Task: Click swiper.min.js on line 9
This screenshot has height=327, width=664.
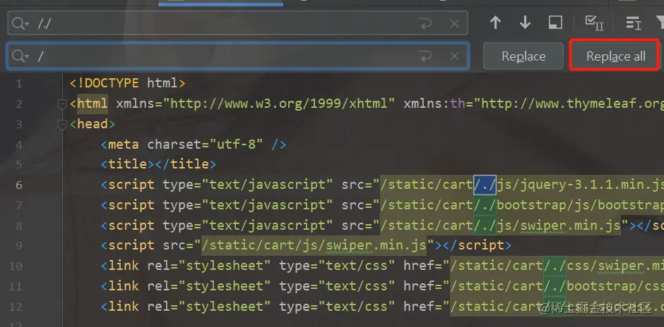Action: pos(376,246)
